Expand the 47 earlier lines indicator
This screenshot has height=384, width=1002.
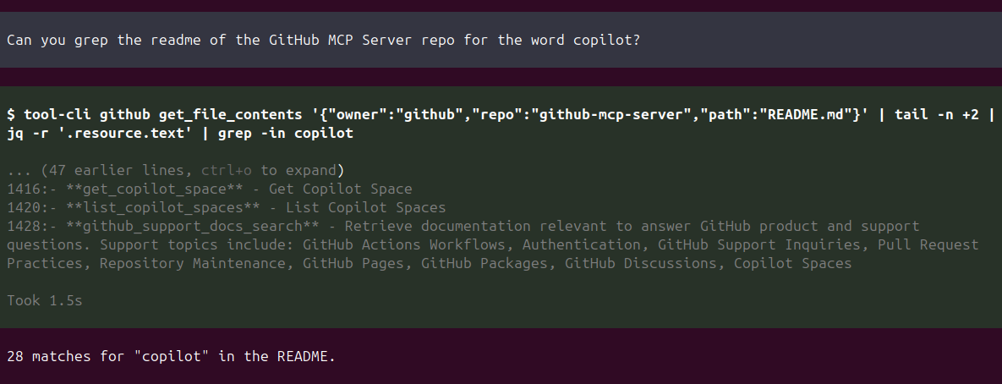pos(176,170)
